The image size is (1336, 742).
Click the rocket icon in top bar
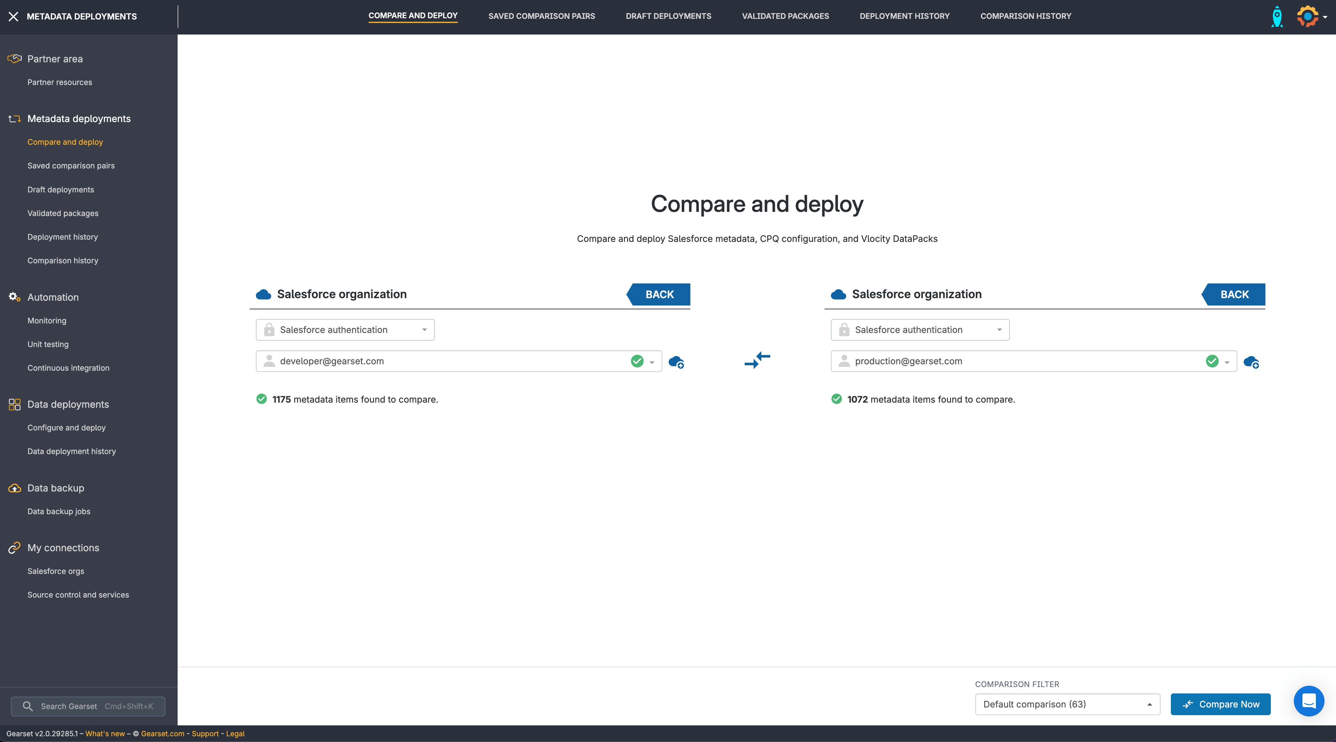1277,17
